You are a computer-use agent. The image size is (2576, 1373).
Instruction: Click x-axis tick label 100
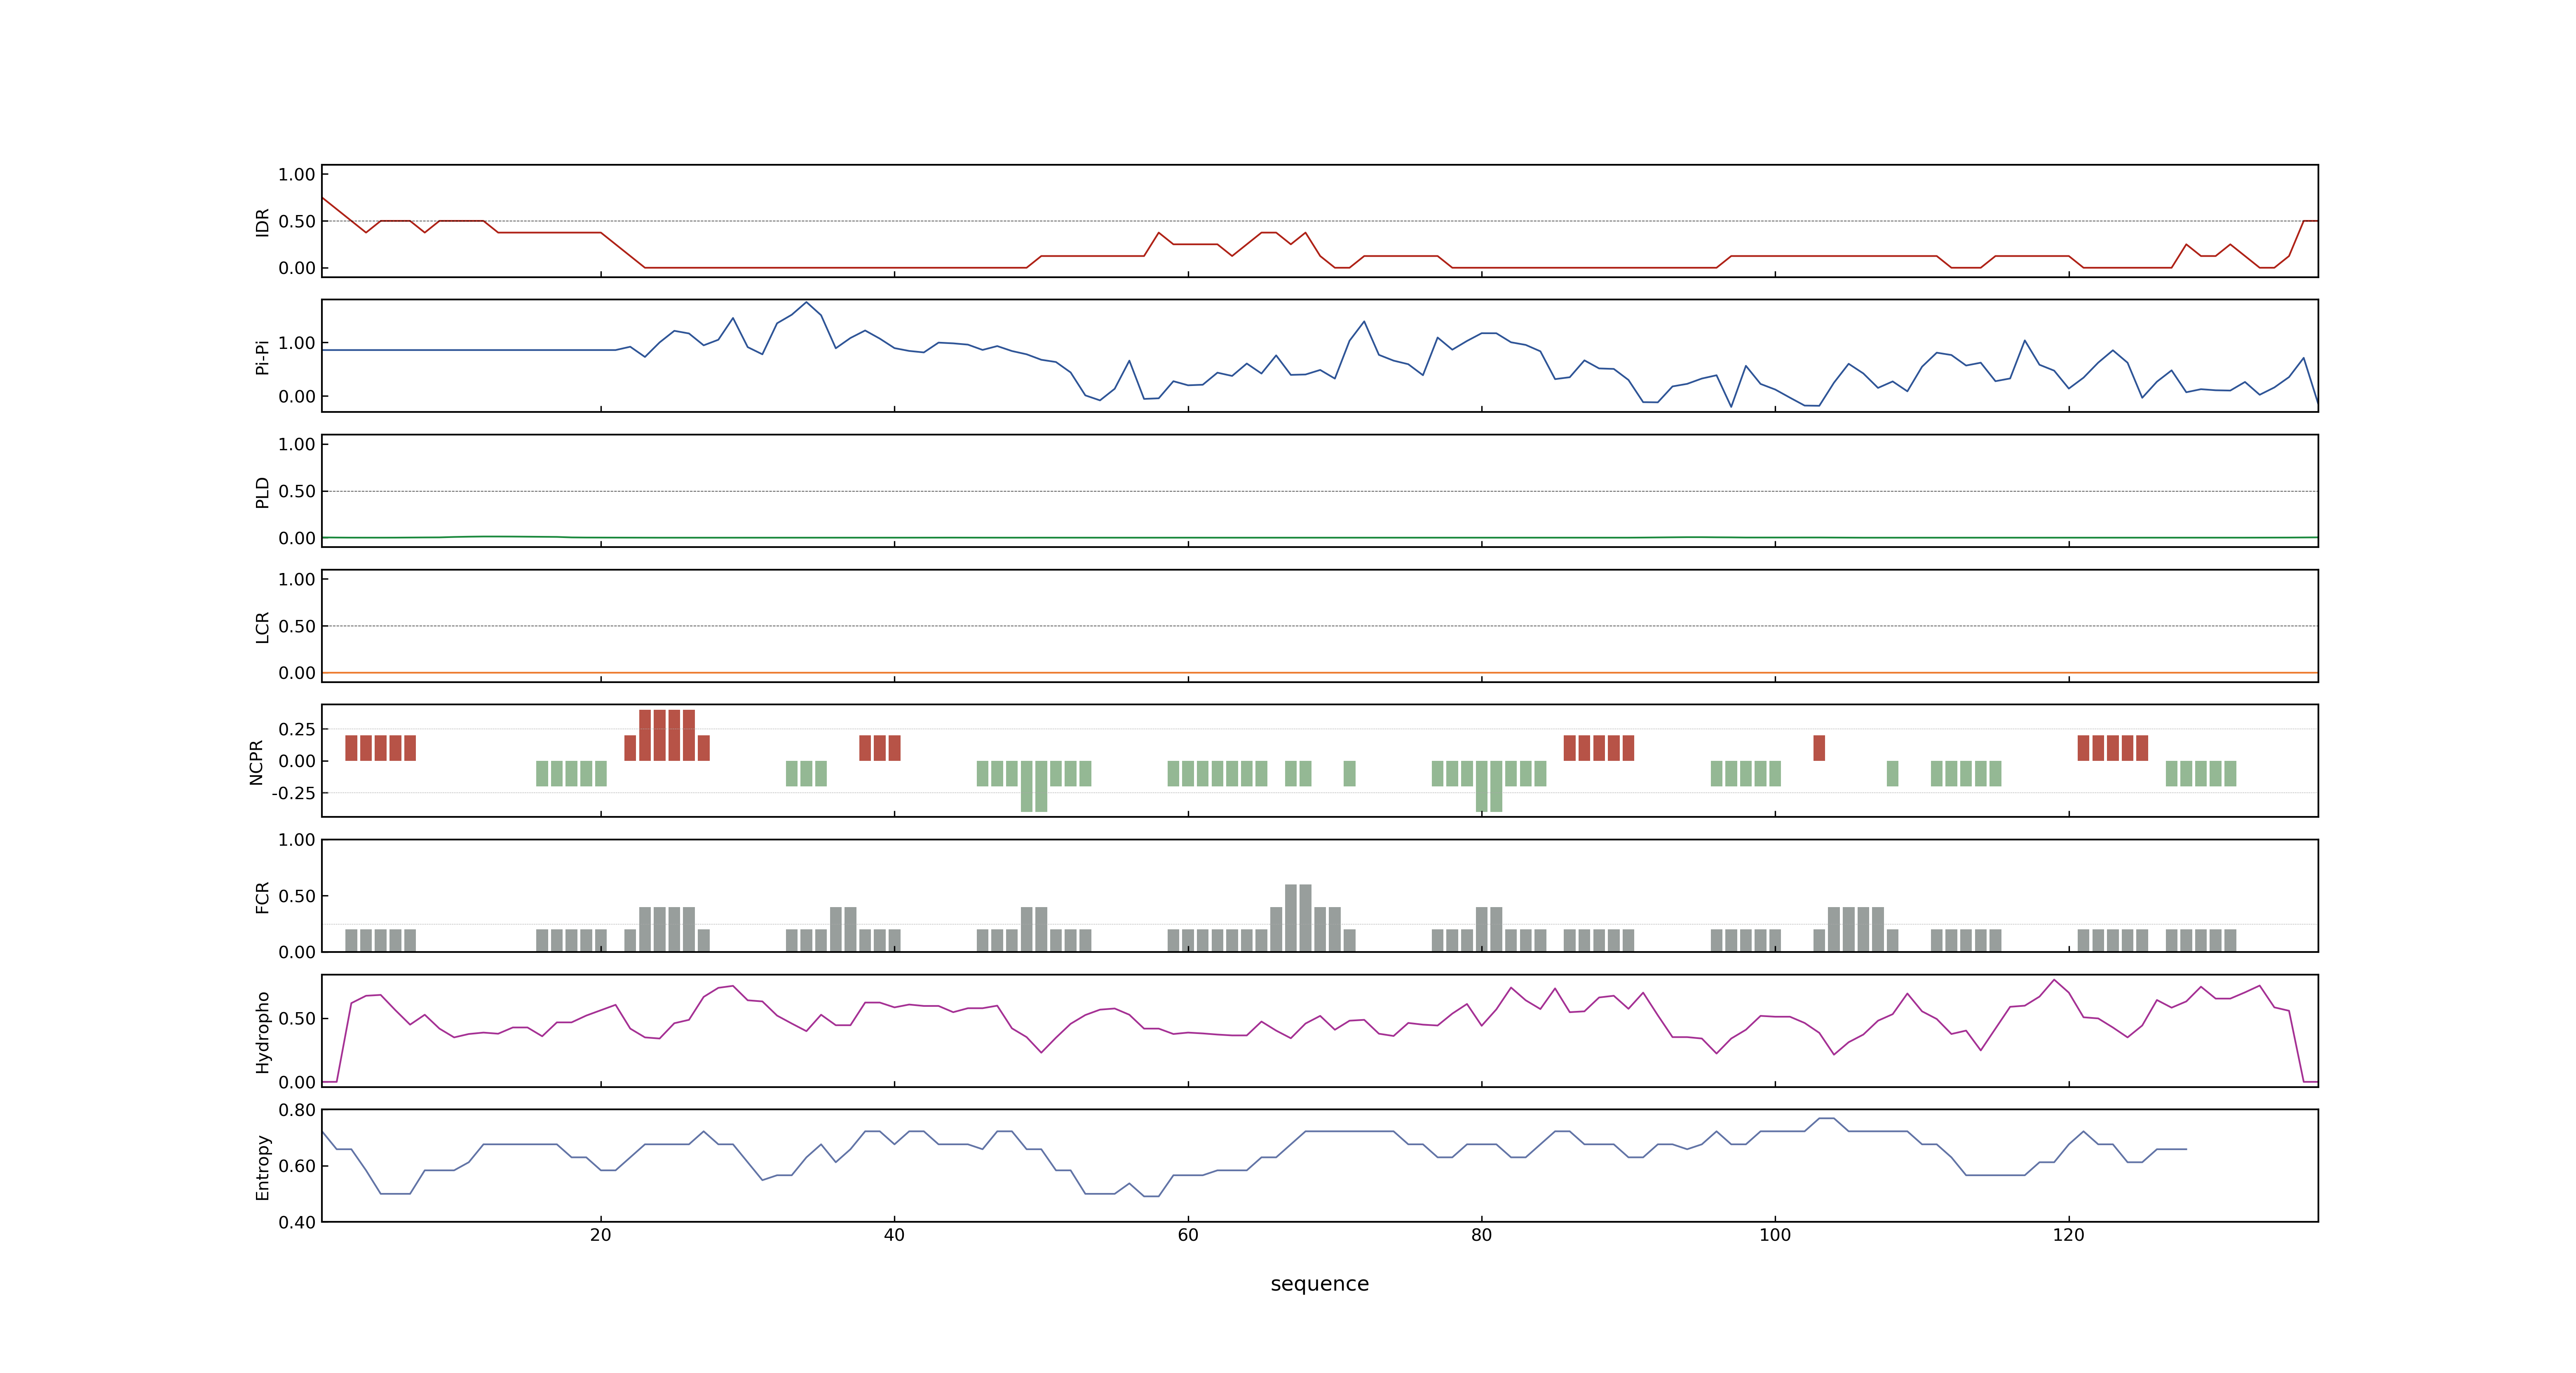(x=1775, y=1234)
